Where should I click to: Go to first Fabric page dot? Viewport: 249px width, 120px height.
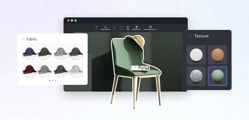[x=50, y=81]
